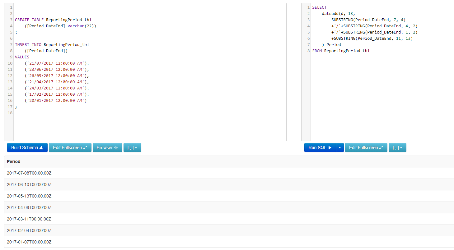
Task: Open query panel's Edit Fullscreen
Action: [x=366, y=148]
